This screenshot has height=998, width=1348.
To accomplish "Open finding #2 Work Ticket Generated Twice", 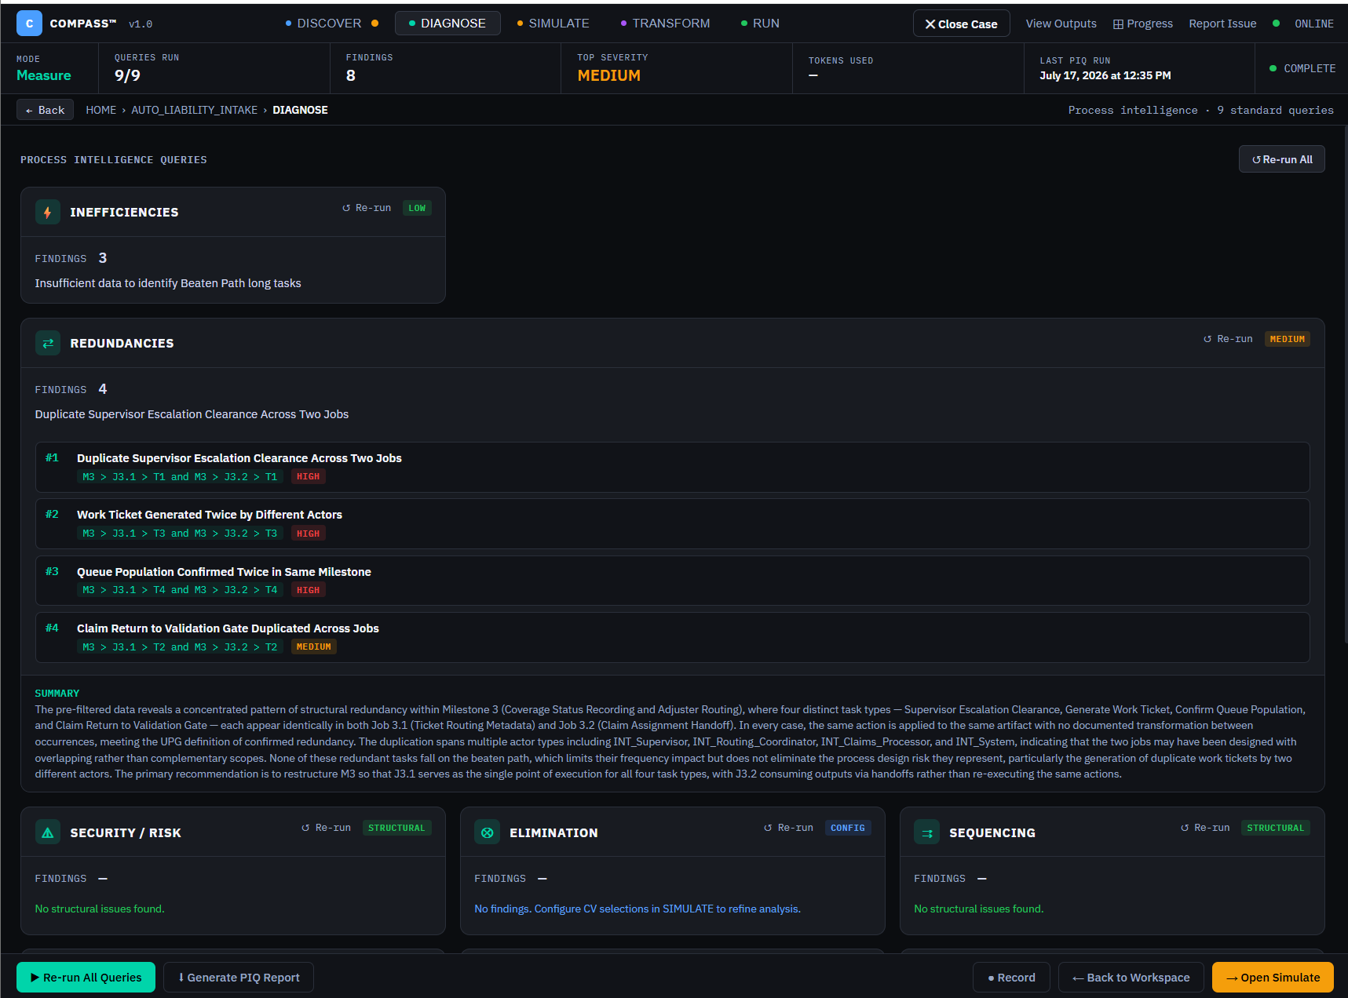I will (673, 523).
